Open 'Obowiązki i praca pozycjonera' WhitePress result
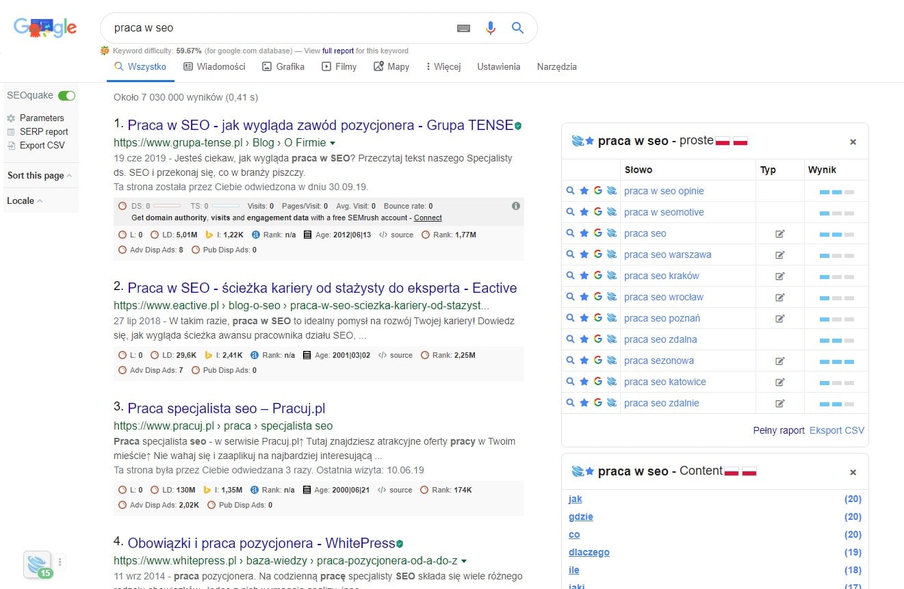904x589 pixels. click(x=261, y=543)
